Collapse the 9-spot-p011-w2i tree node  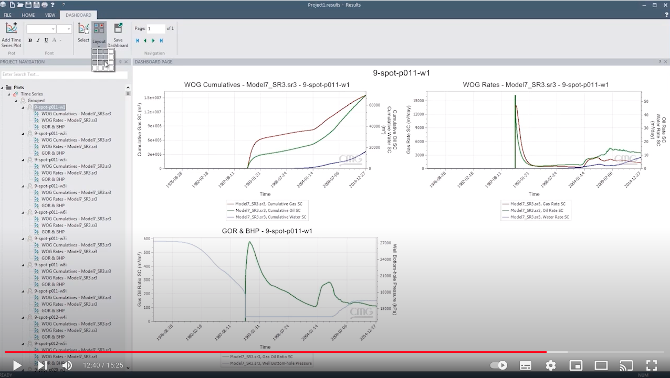click(23, 134)
